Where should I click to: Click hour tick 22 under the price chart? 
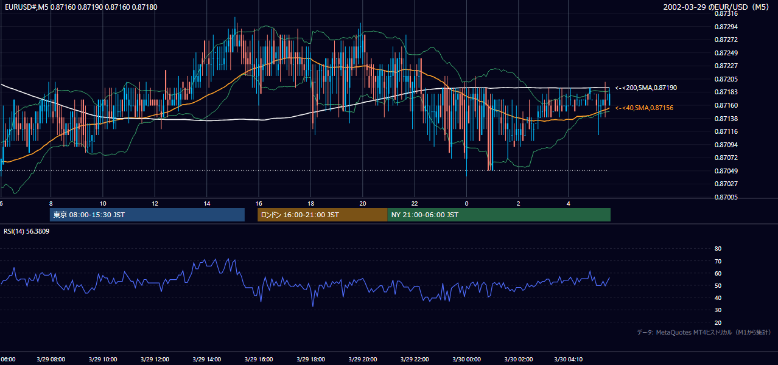pos(415,203)
